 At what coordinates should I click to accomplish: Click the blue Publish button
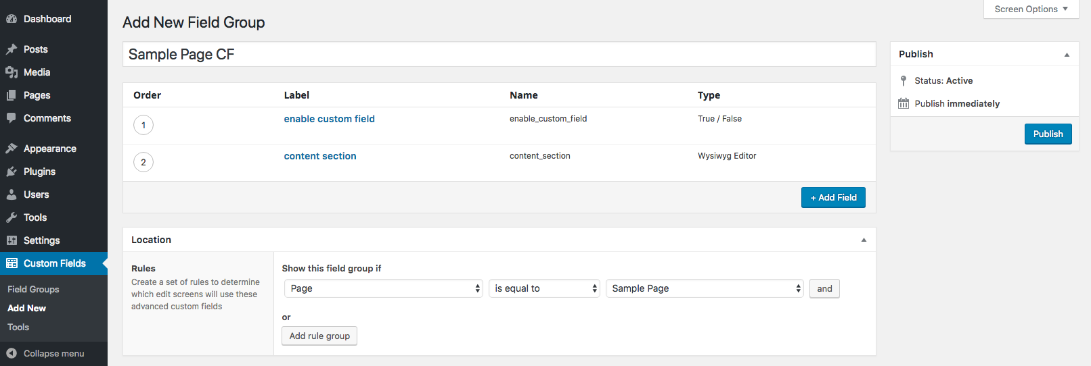pos(1048,134)
